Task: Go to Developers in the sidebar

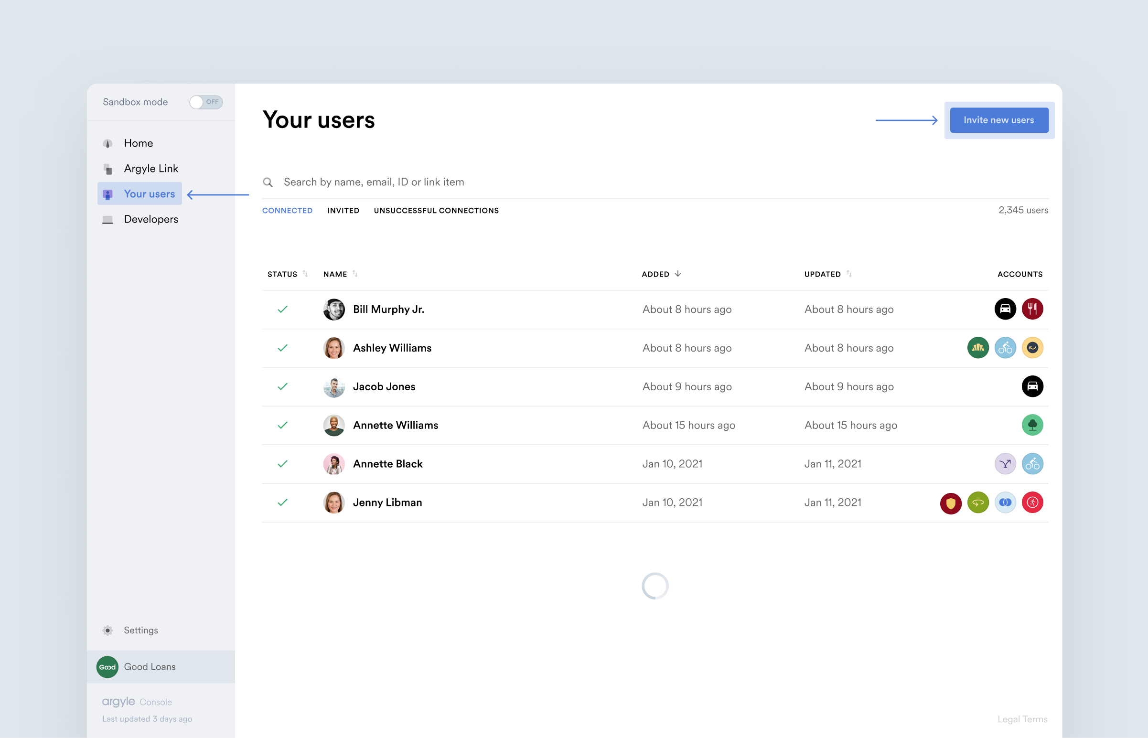Action: [x=150, y=219]
